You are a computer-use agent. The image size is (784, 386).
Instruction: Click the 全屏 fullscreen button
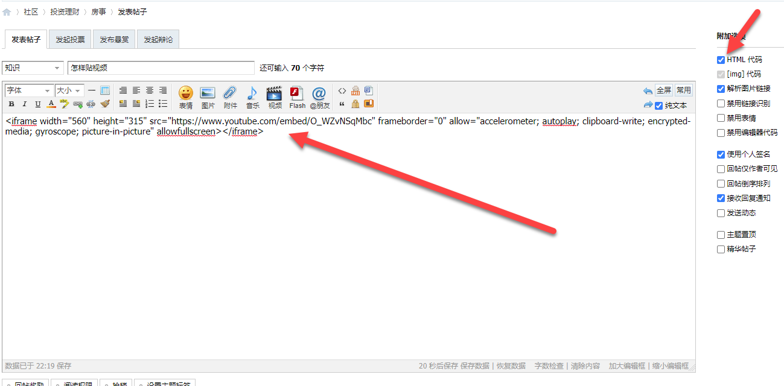[x=664, y=90]
